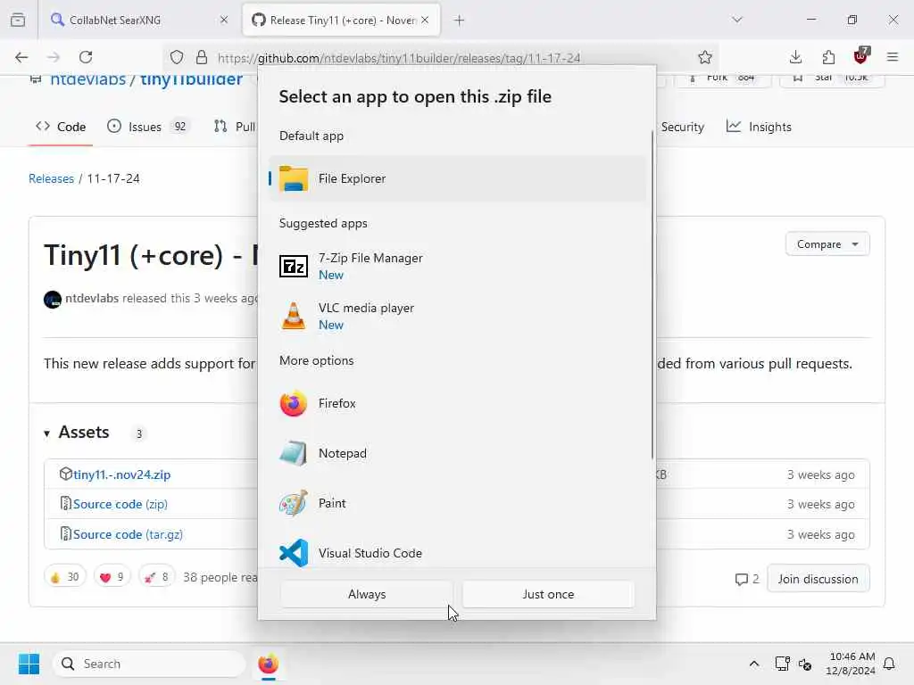The width and height of the screenshot is (914, 685).
Task: Click ntdevlabs avatar image
Action: [53, 300]
